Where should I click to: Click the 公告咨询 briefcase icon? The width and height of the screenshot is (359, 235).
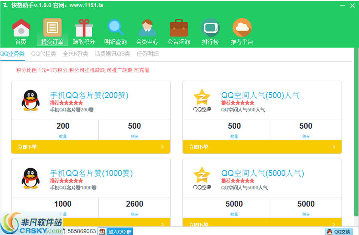pos(179,28)
